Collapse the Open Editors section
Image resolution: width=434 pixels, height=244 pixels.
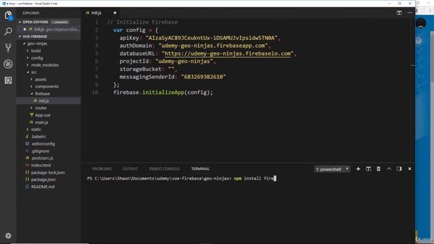click(x=20, y=22)
